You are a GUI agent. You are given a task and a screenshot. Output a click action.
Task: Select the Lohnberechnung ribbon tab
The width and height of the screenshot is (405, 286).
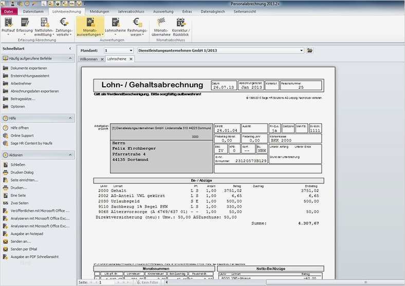point(67,11)
